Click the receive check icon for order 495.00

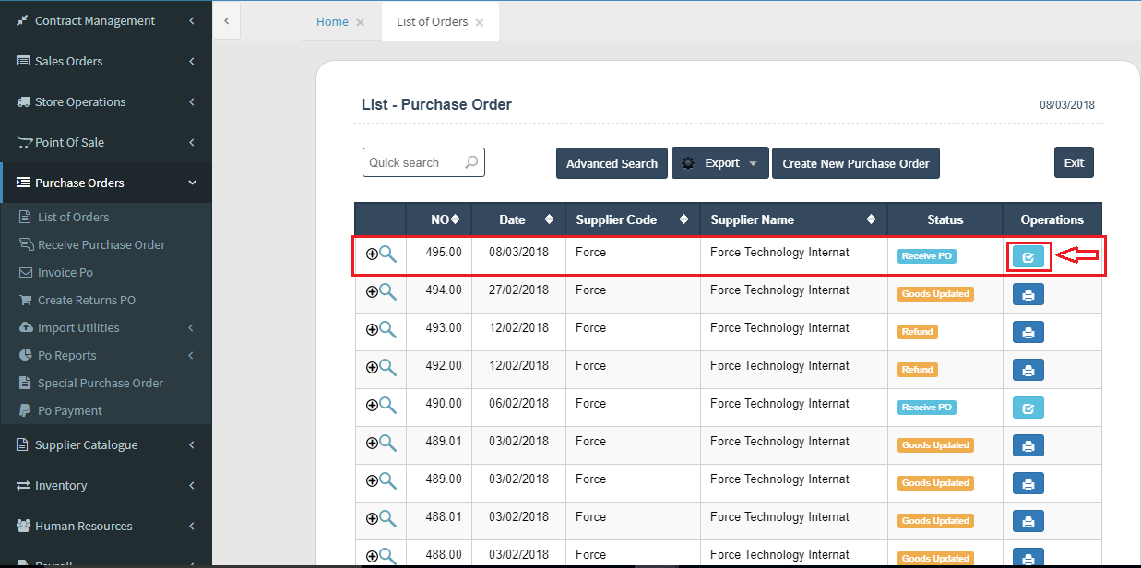[1028, 257]
